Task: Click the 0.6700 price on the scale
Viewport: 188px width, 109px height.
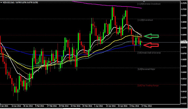Action: click(x=184, y=53)
